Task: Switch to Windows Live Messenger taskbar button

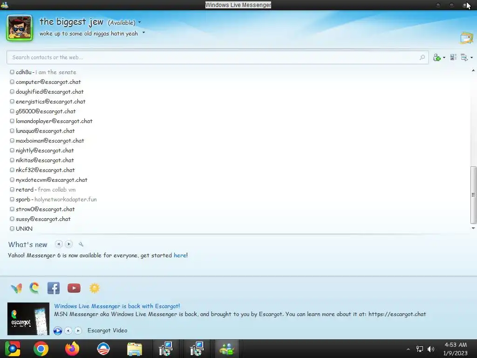Action: pos(227,349)
